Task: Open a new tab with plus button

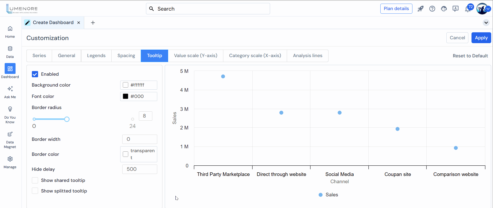Action: [93, 23]
